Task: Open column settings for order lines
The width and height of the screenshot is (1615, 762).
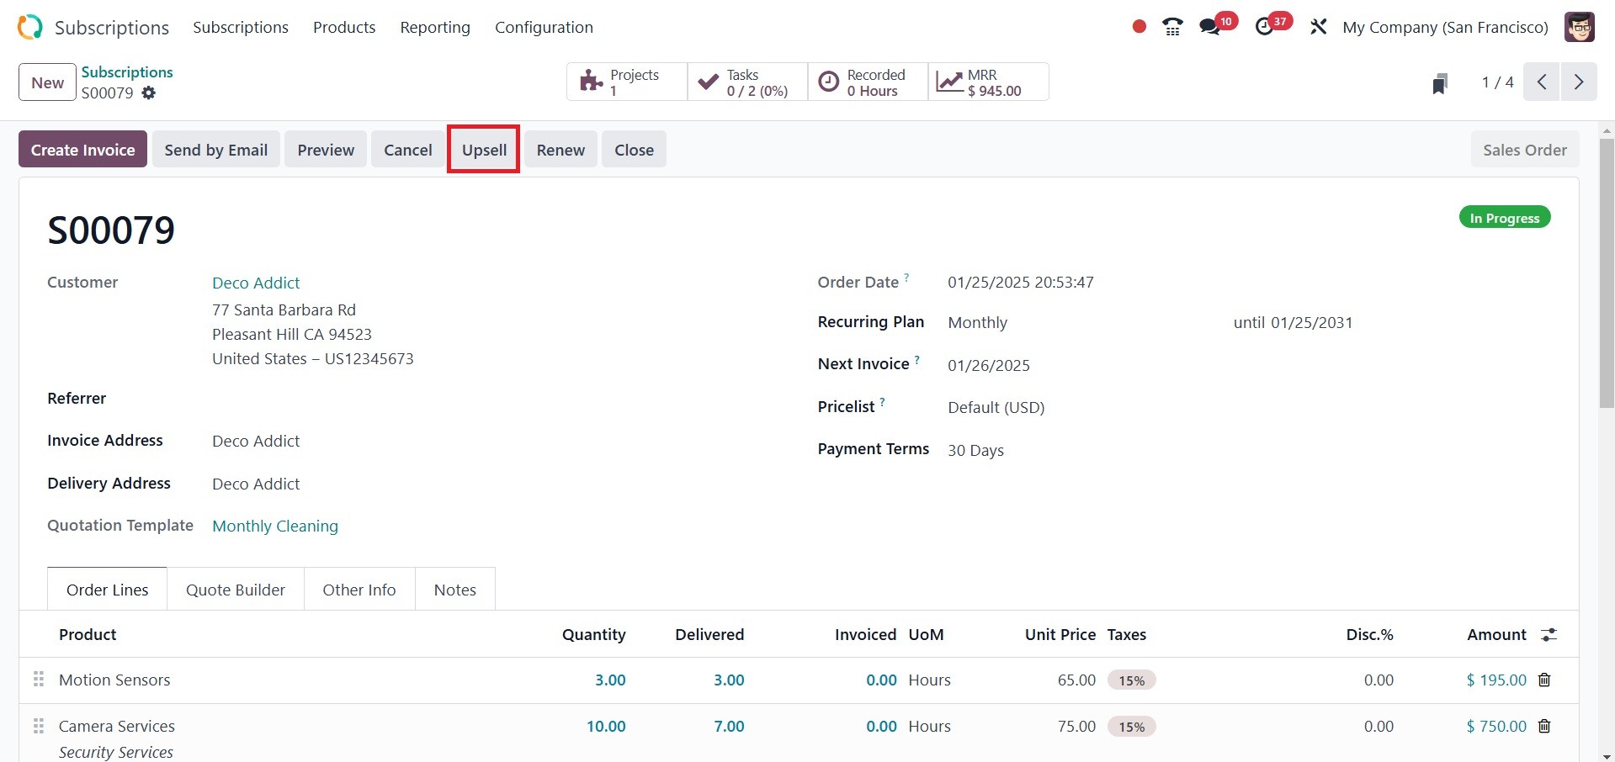Action: 1549,635
